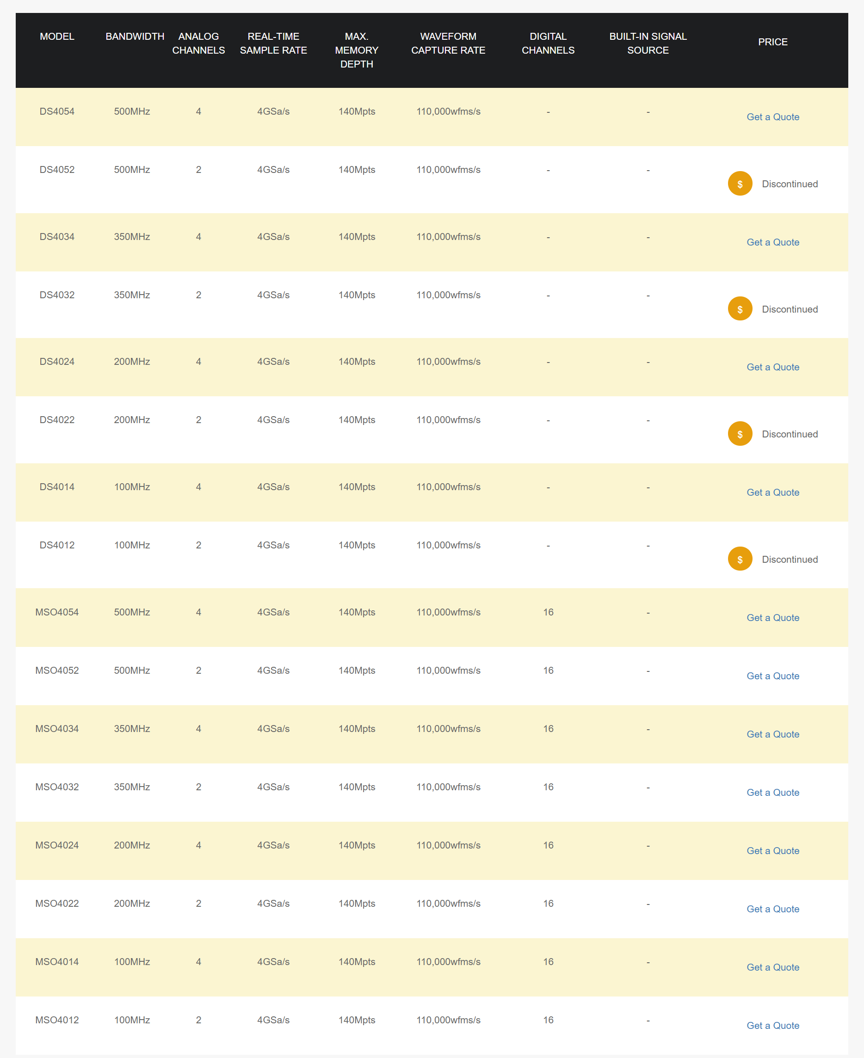
Task: Click the MODEL column header
Action: coord(57,37)
